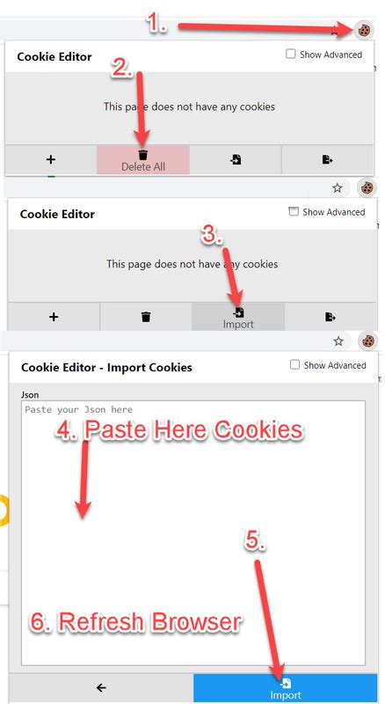Check Show Advanced in the Import Cookies panel
Screen dimensions: 385x704
(x=294, y=365)
